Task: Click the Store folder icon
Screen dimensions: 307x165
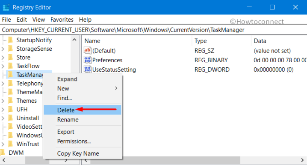Action: 10,57
